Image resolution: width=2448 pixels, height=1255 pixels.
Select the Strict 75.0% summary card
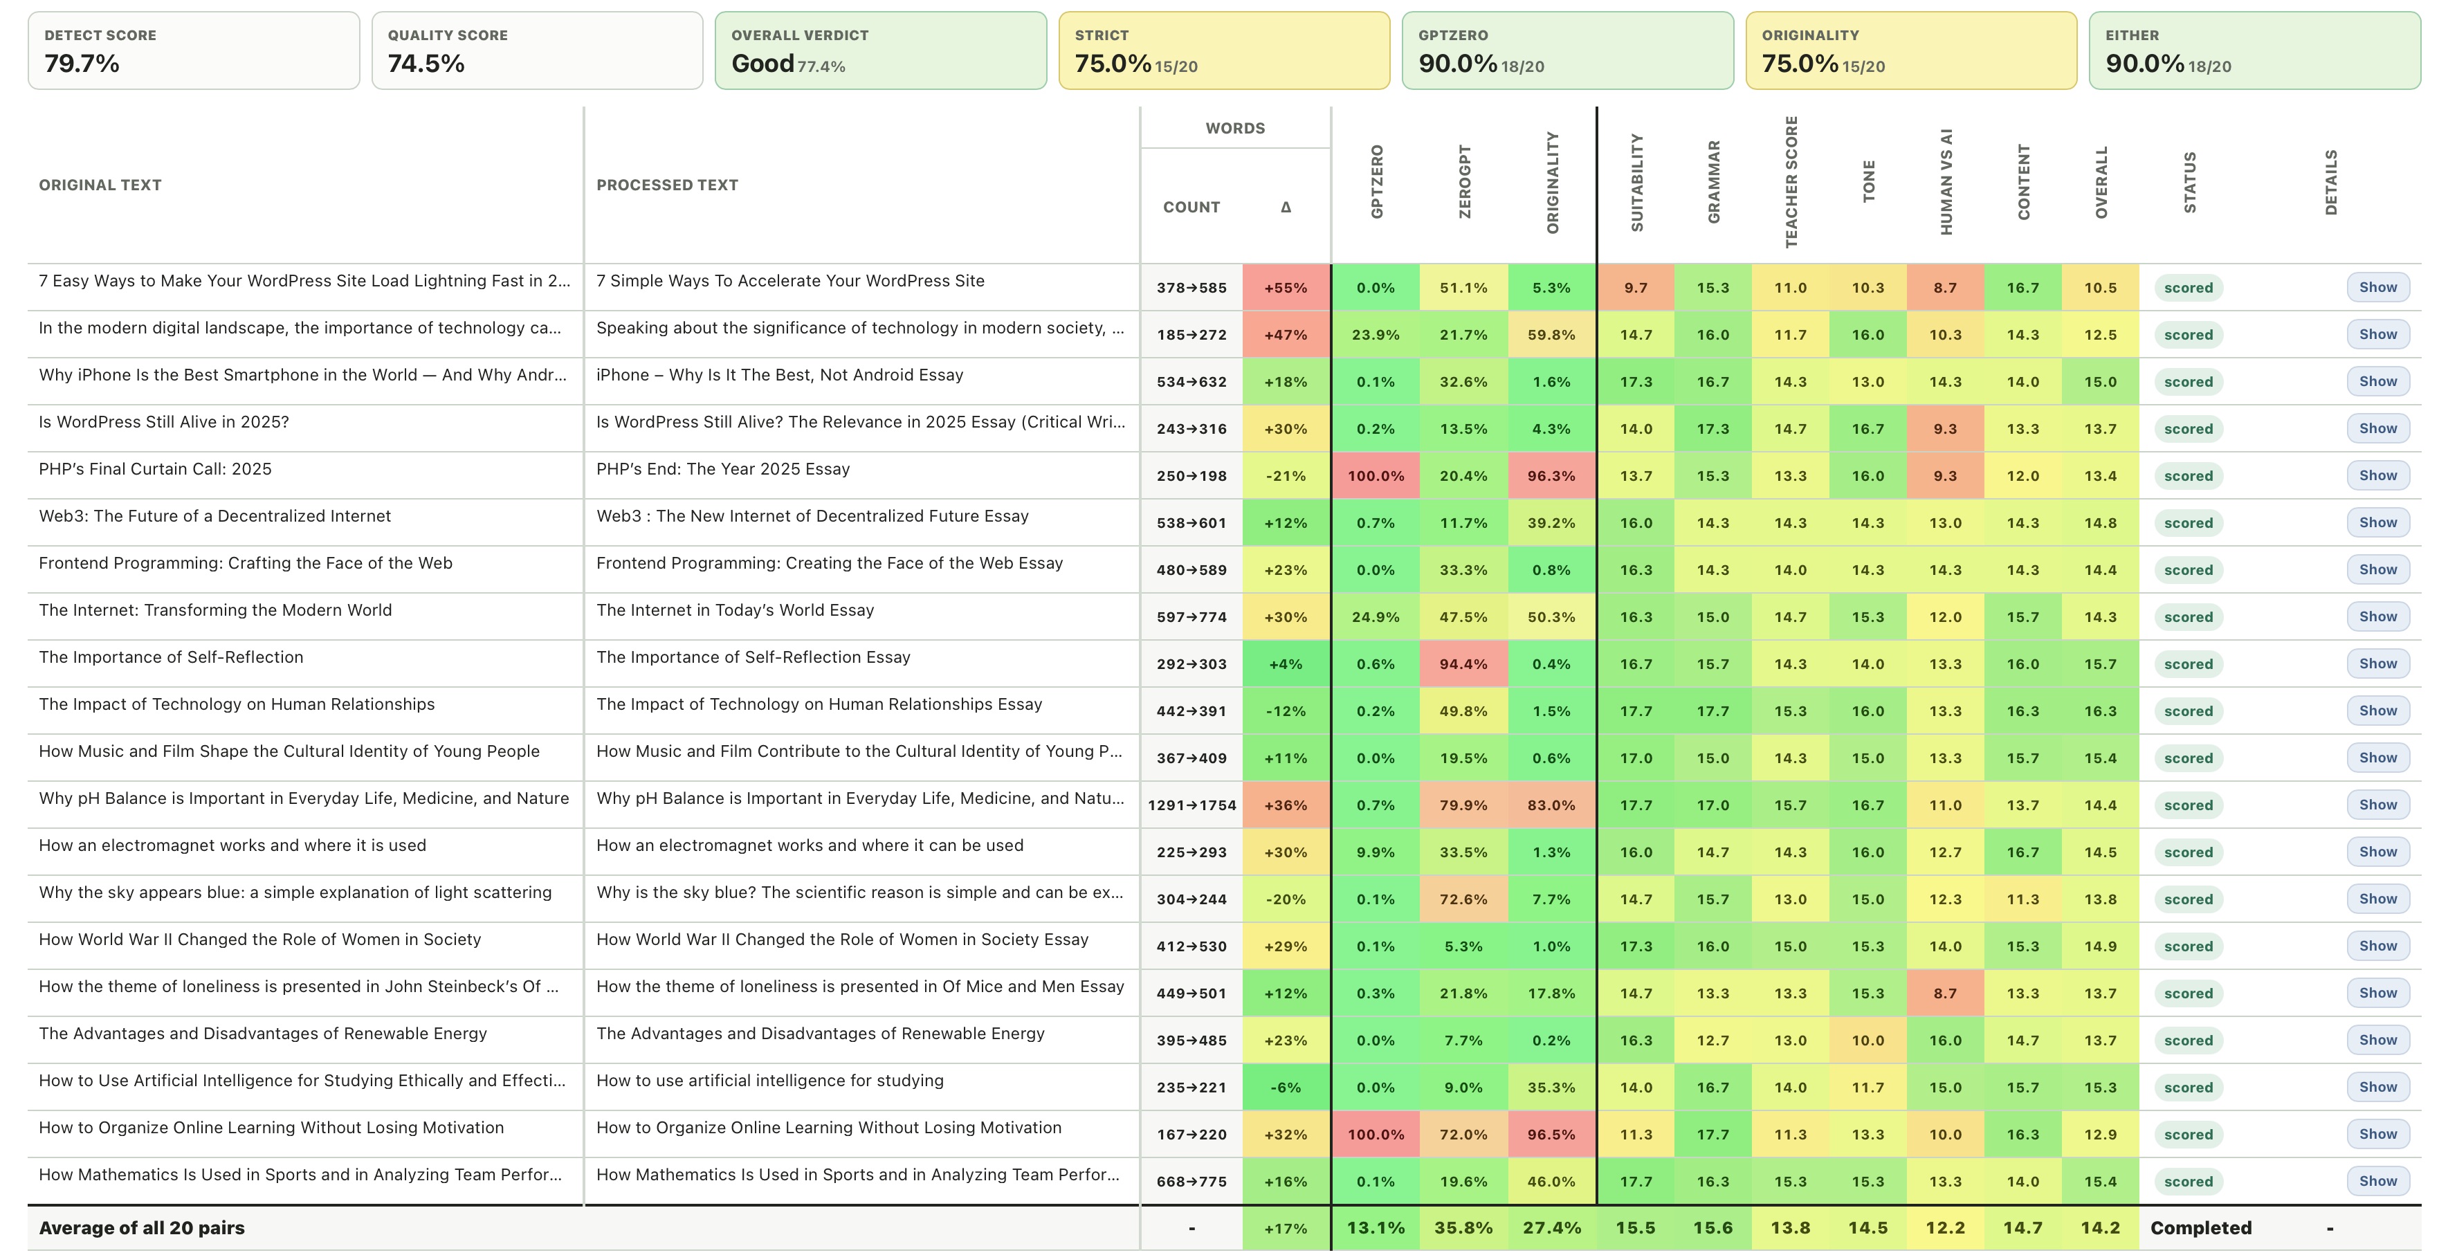(x=1224, y=51)
